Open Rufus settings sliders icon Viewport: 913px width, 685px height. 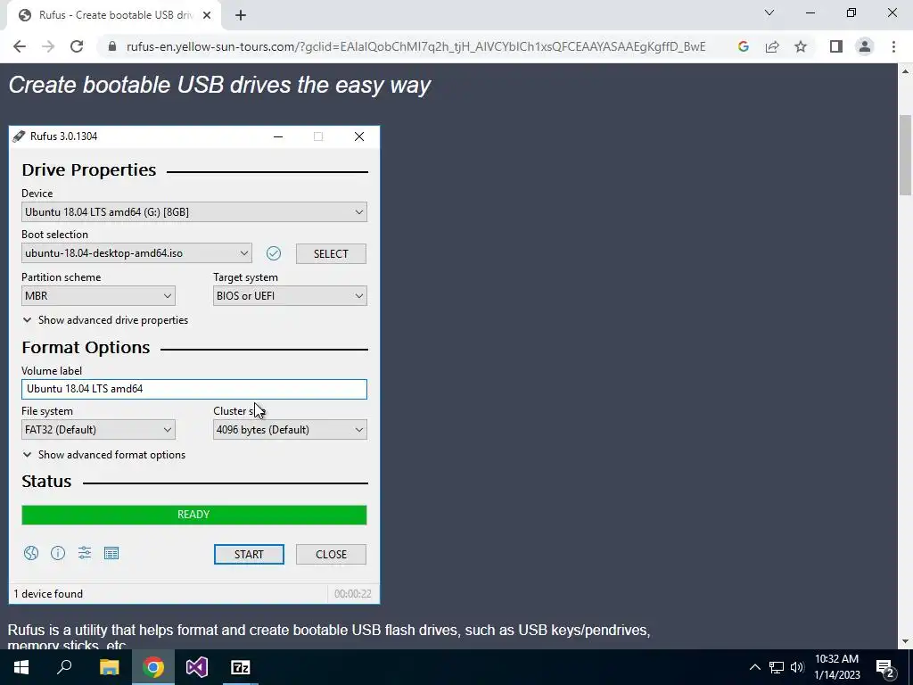pos(85,553)
